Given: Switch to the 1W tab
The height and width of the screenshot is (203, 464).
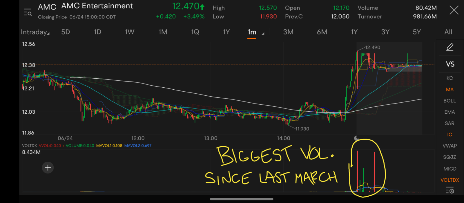Looking at the screenshot, I should (x=130, y=32).
